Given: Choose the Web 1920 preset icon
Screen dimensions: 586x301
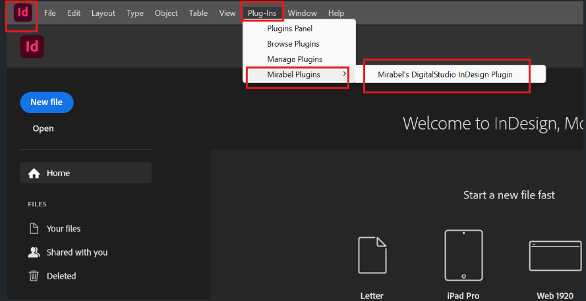Looking at the screenshot, I should click(556, 256).
